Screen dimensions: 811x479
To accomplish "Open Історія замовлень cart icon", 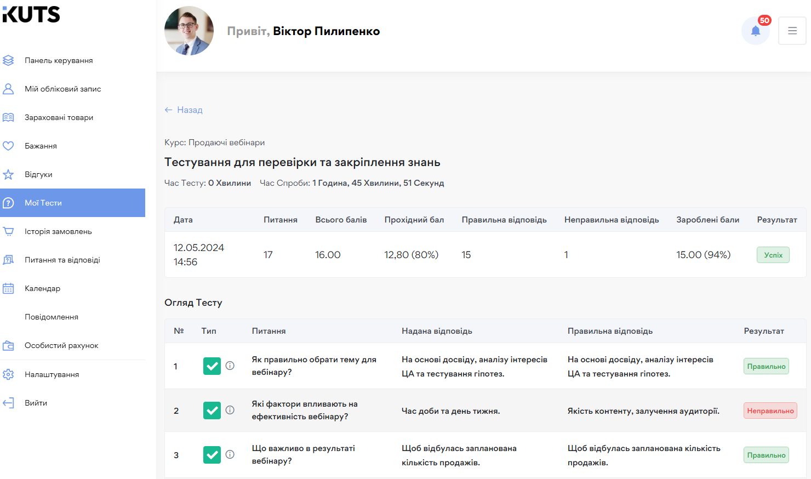I will tap(8, 231).
